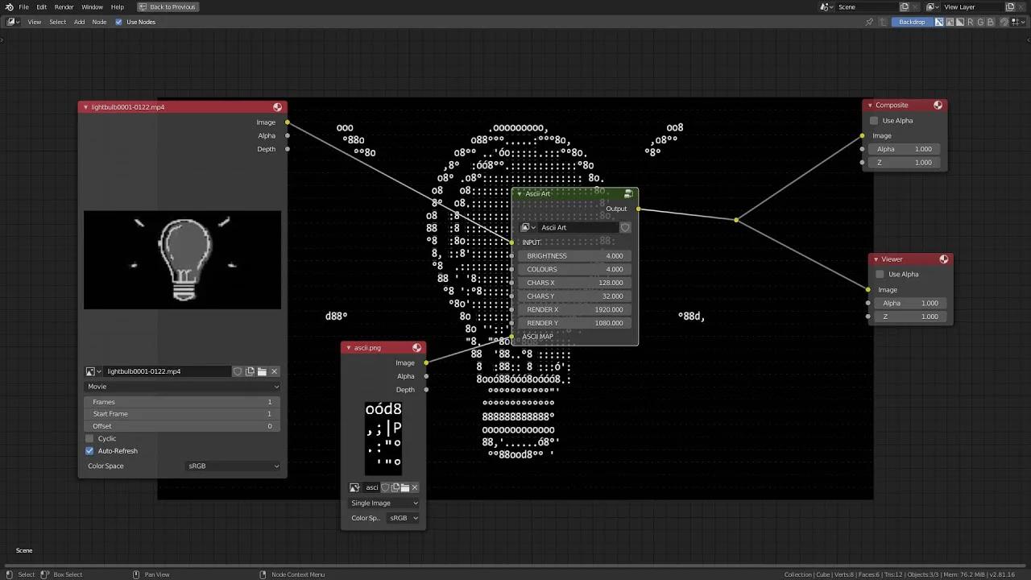Click the Composite node preview icon
This screenshot has height=580, width=1031.
(x=938, y=105)
